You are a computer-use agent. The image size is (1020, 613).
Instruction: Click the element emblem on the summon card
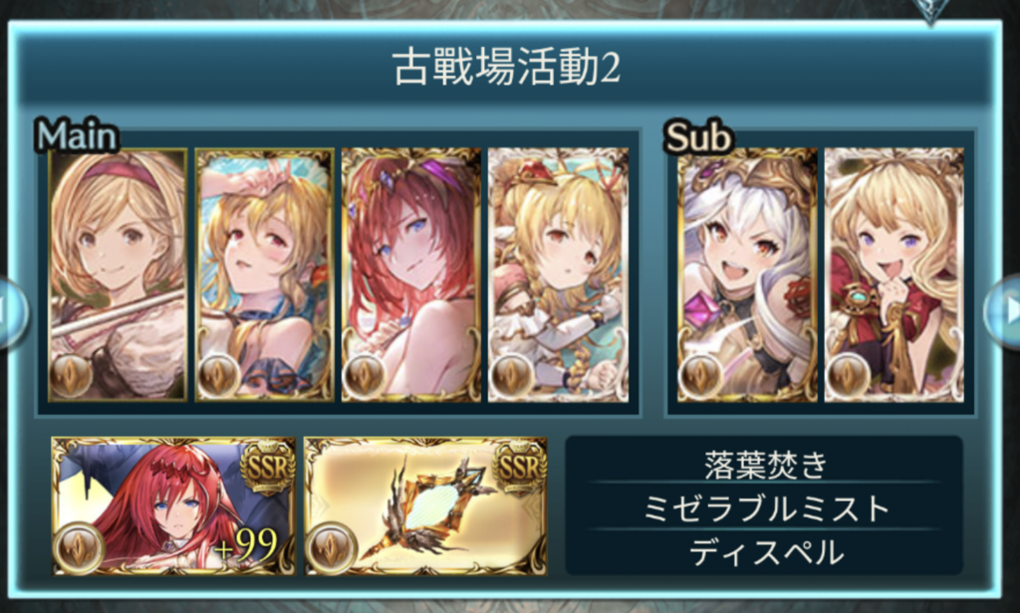tap(80, 546)
